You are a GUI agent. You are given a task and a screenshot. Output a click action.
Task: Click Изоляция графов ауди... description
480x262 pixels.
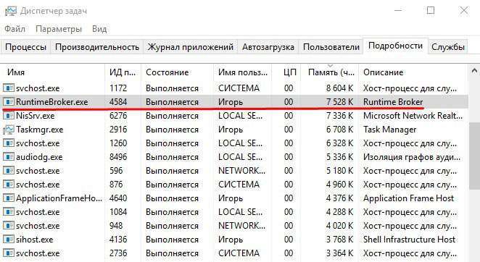click(412, 157)
